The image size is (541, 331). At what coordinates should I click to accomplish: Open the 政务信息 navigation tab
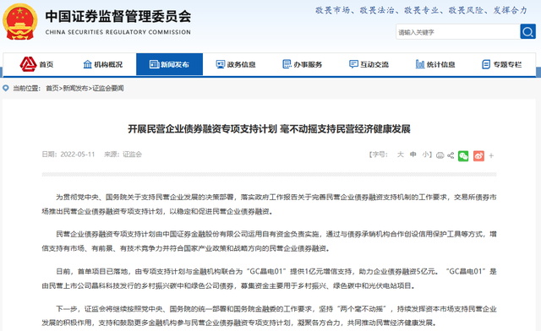(236, 64)
